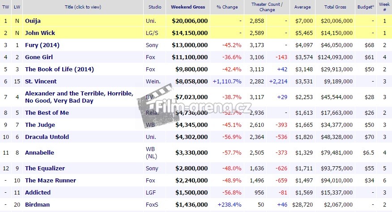Click the % Change column header

coord(227,7)
